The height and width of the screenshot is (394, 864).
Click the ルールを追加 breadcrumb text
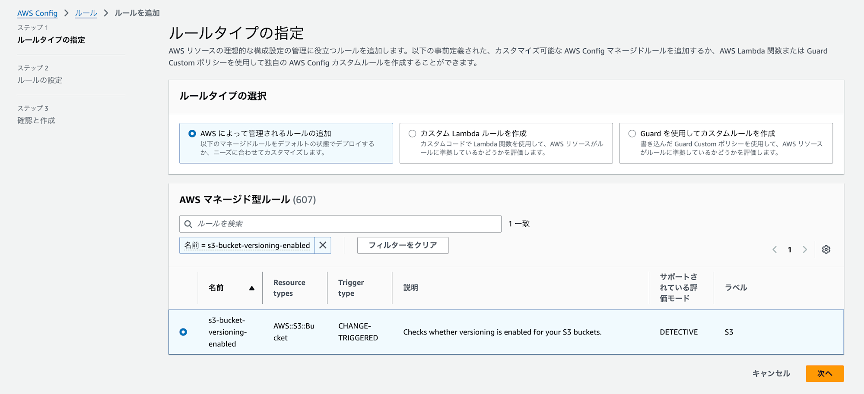pos(137,13)
